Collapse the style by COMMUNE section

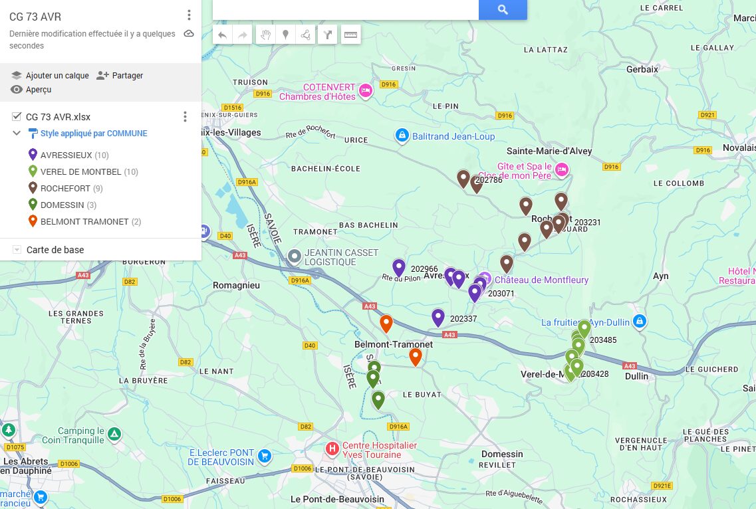click(17, 134)
